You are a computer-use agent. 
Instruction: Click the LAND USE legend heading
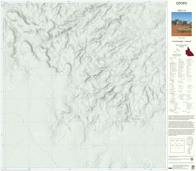tap(171, 84)
